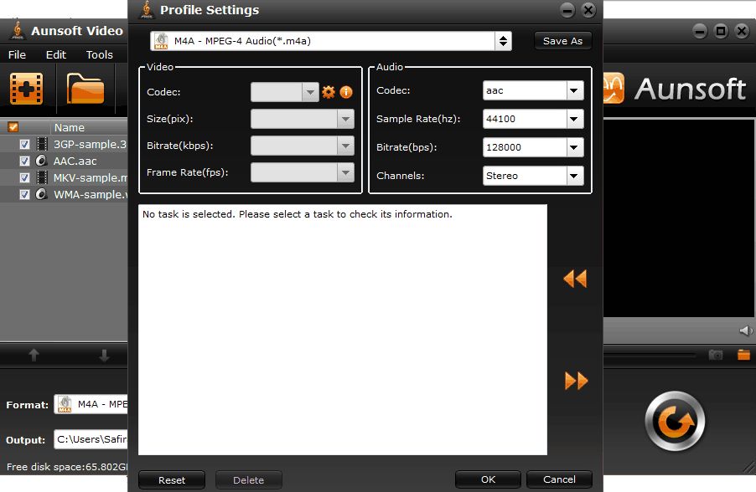Image resolution: width=756 pixels, height=492 pixels.
Task: Move task down with the down arrow
Action: (104, 356)
